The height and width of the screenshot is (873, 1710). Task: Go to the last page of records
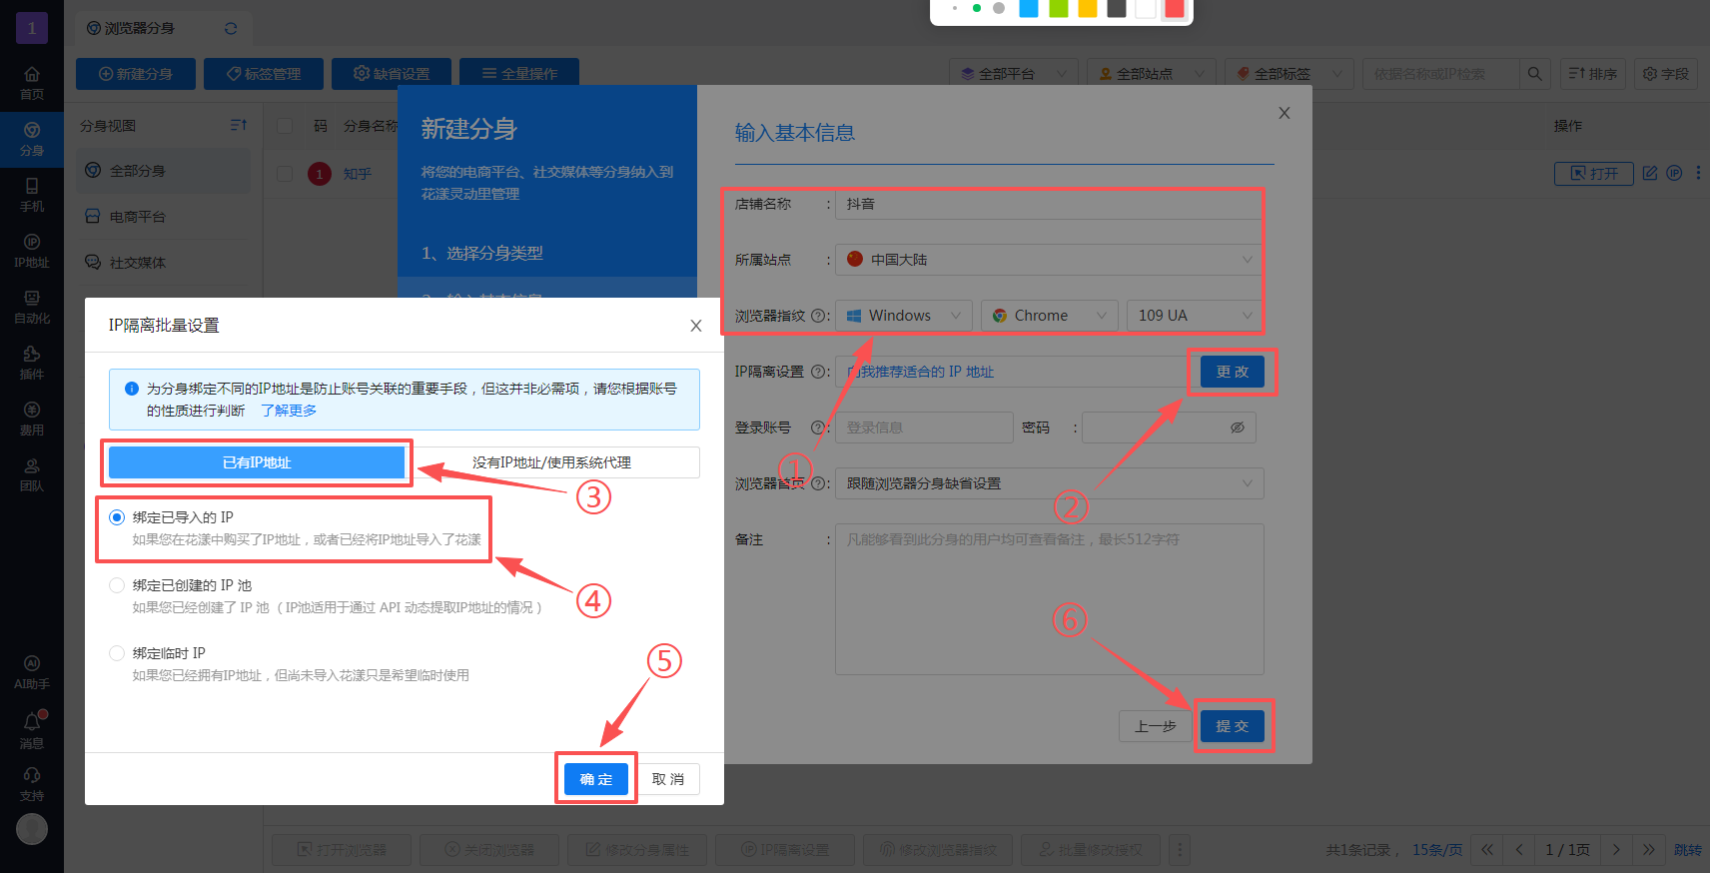(1648, 850)
